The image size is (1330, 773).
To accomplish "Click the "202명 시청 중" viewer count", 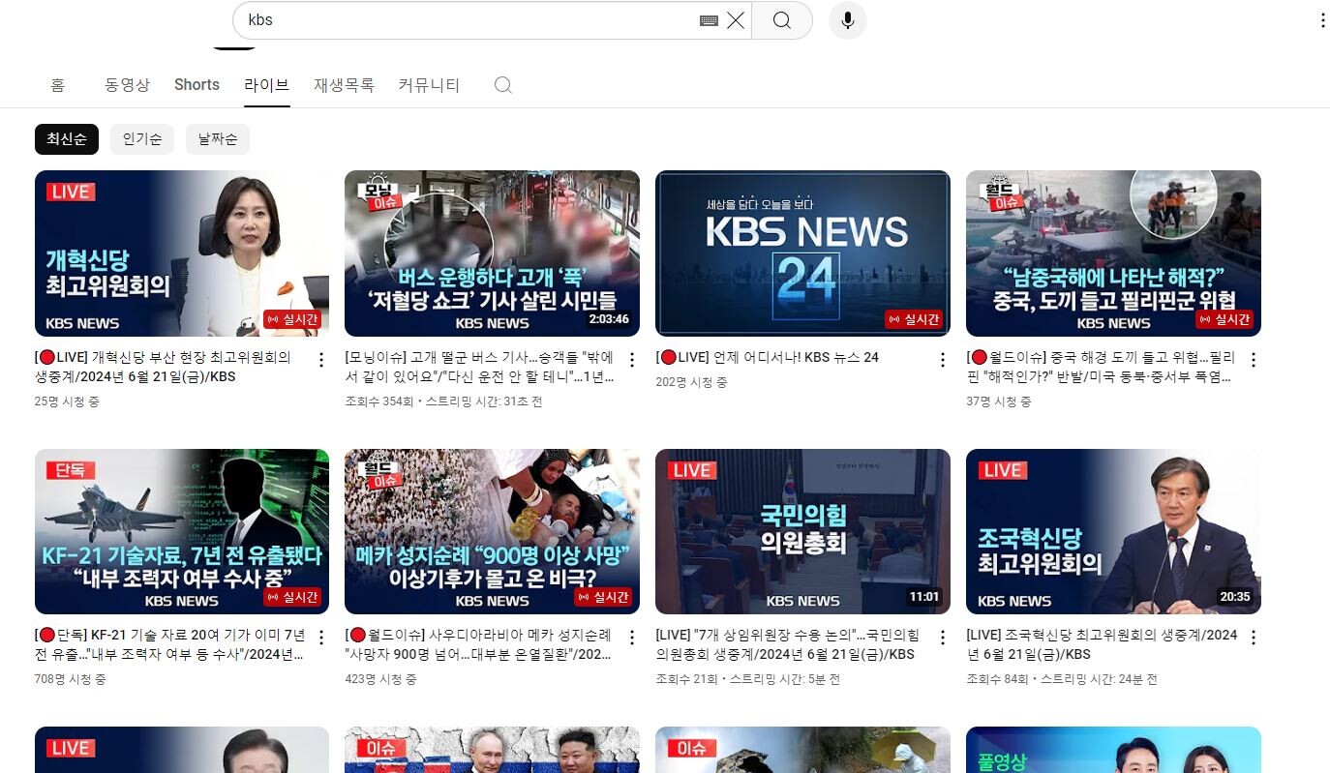I will tap(691, 382).
